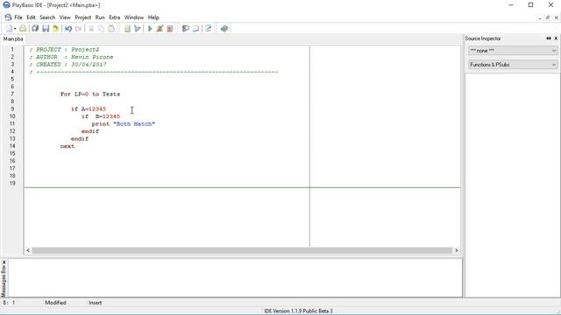Click the Paste clipboard icon

[111, 29]
